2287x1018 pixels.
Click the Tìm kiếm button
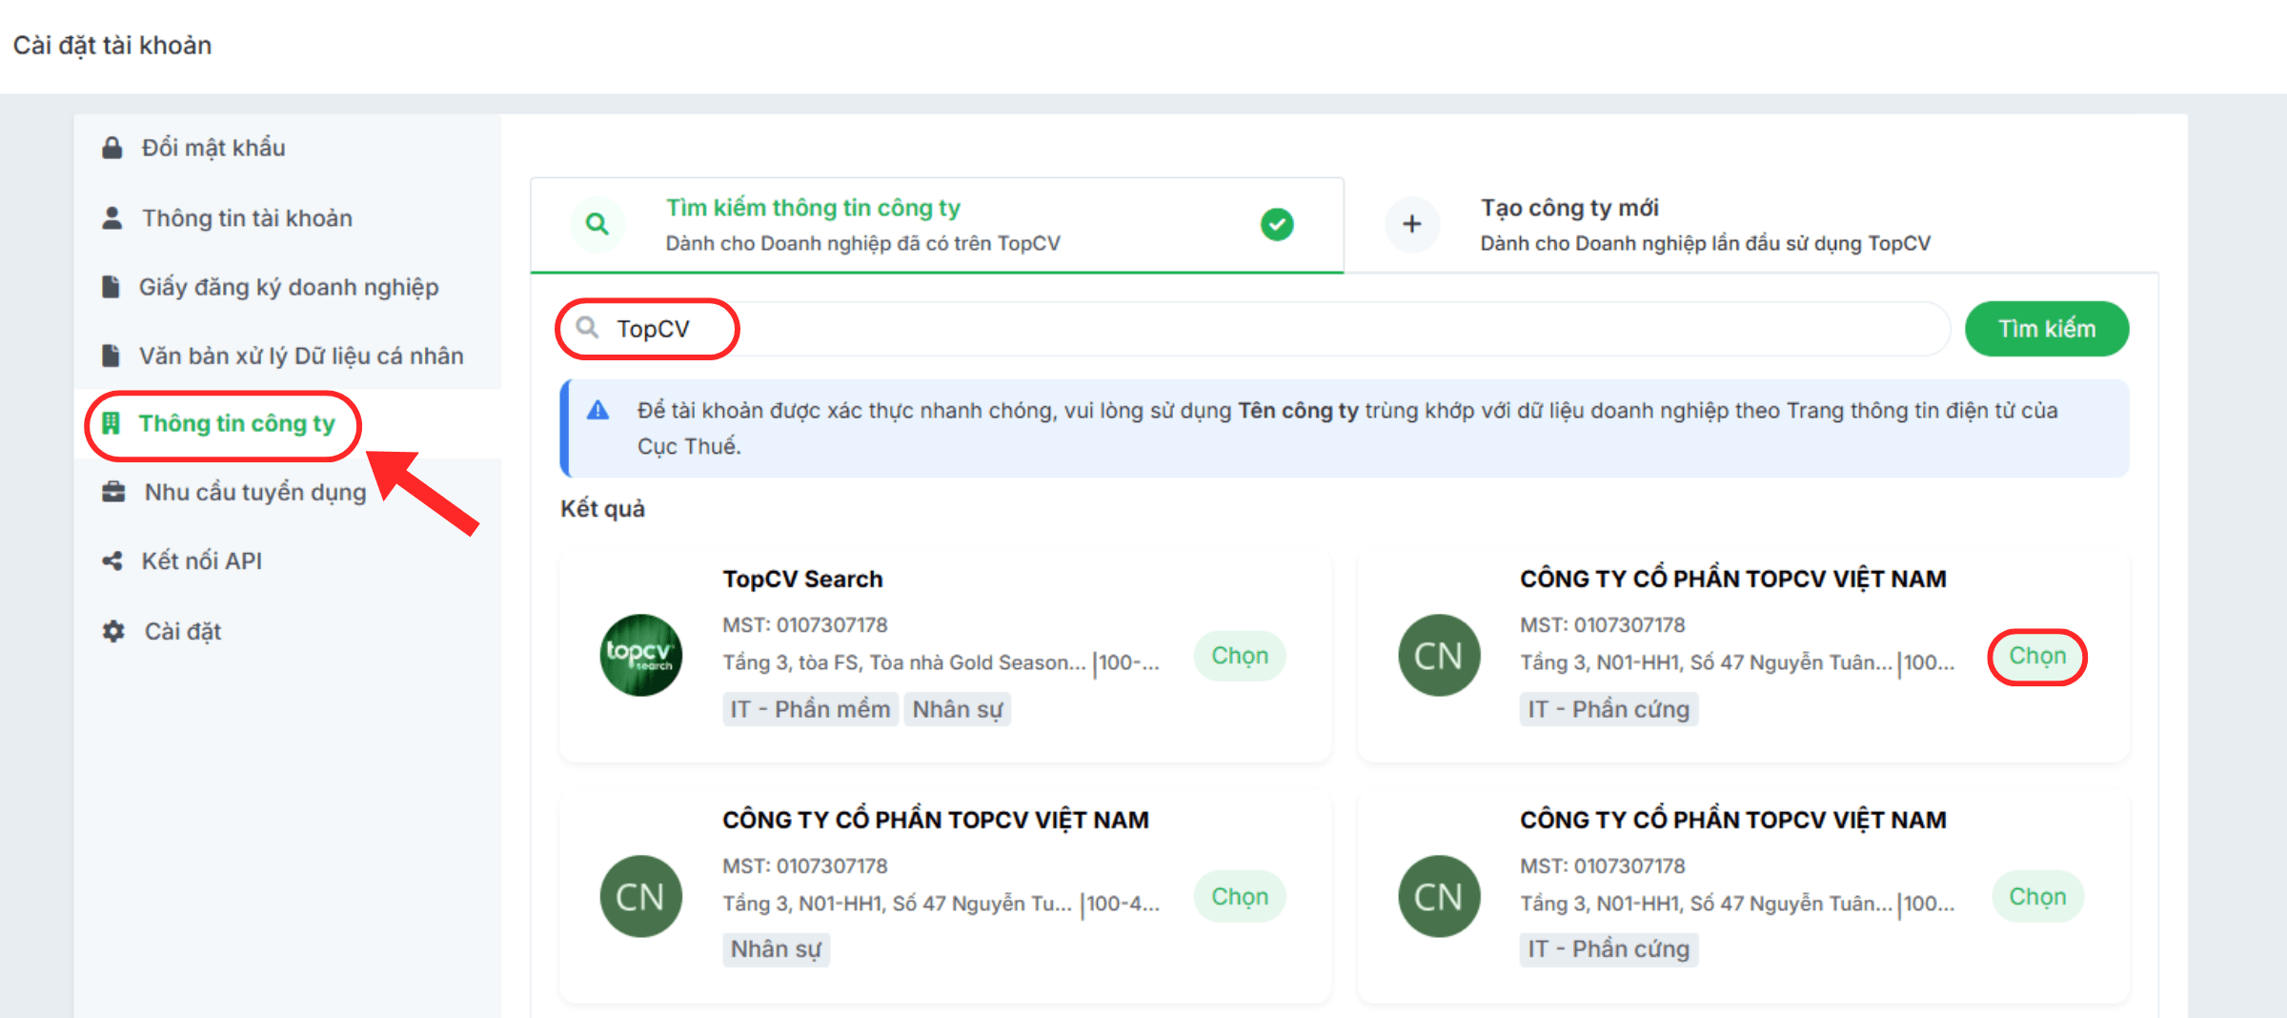[x=2047, y=329]
